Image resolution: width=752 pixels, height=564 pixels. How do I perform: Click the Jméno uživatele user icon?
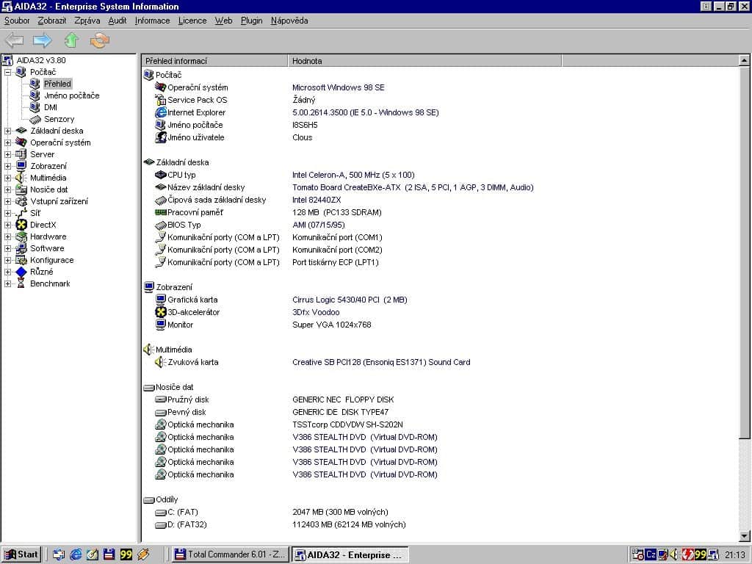(161, 137)
